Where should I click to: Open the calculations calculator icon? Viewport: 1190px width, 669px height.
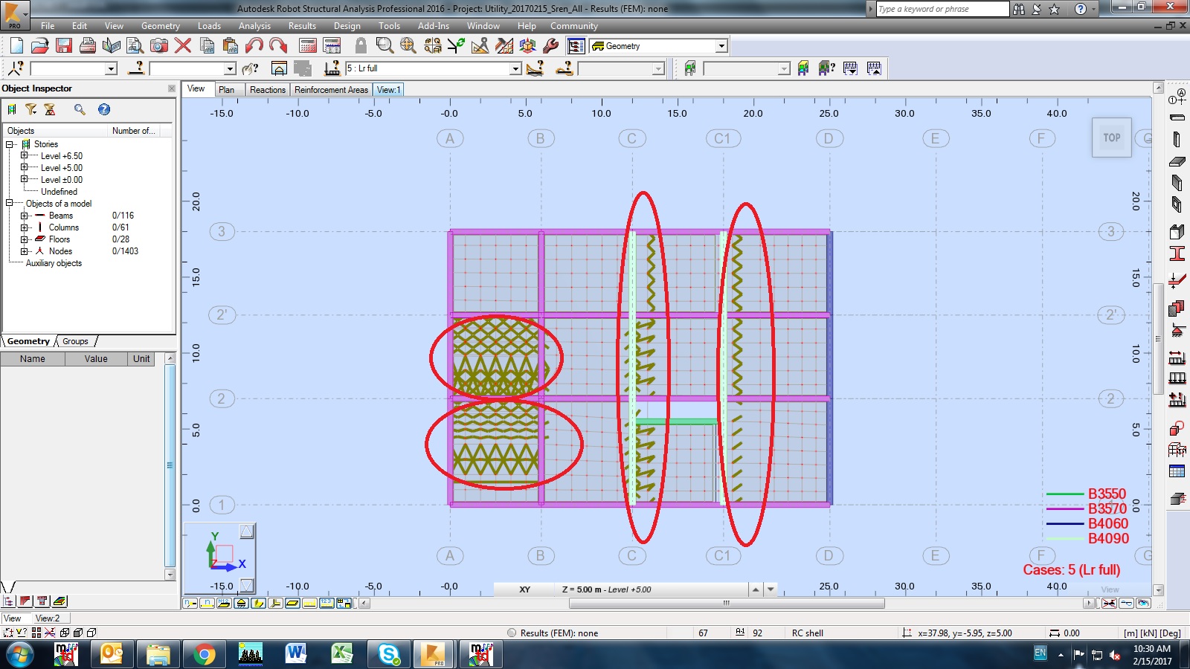(x=308, y=46)
